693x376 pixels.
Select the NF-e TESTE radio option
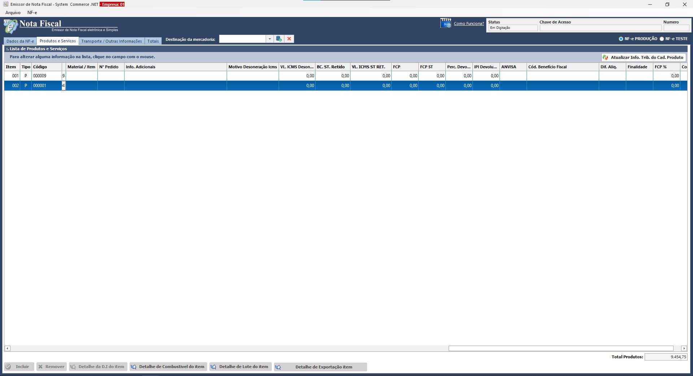tap(662, 39)
